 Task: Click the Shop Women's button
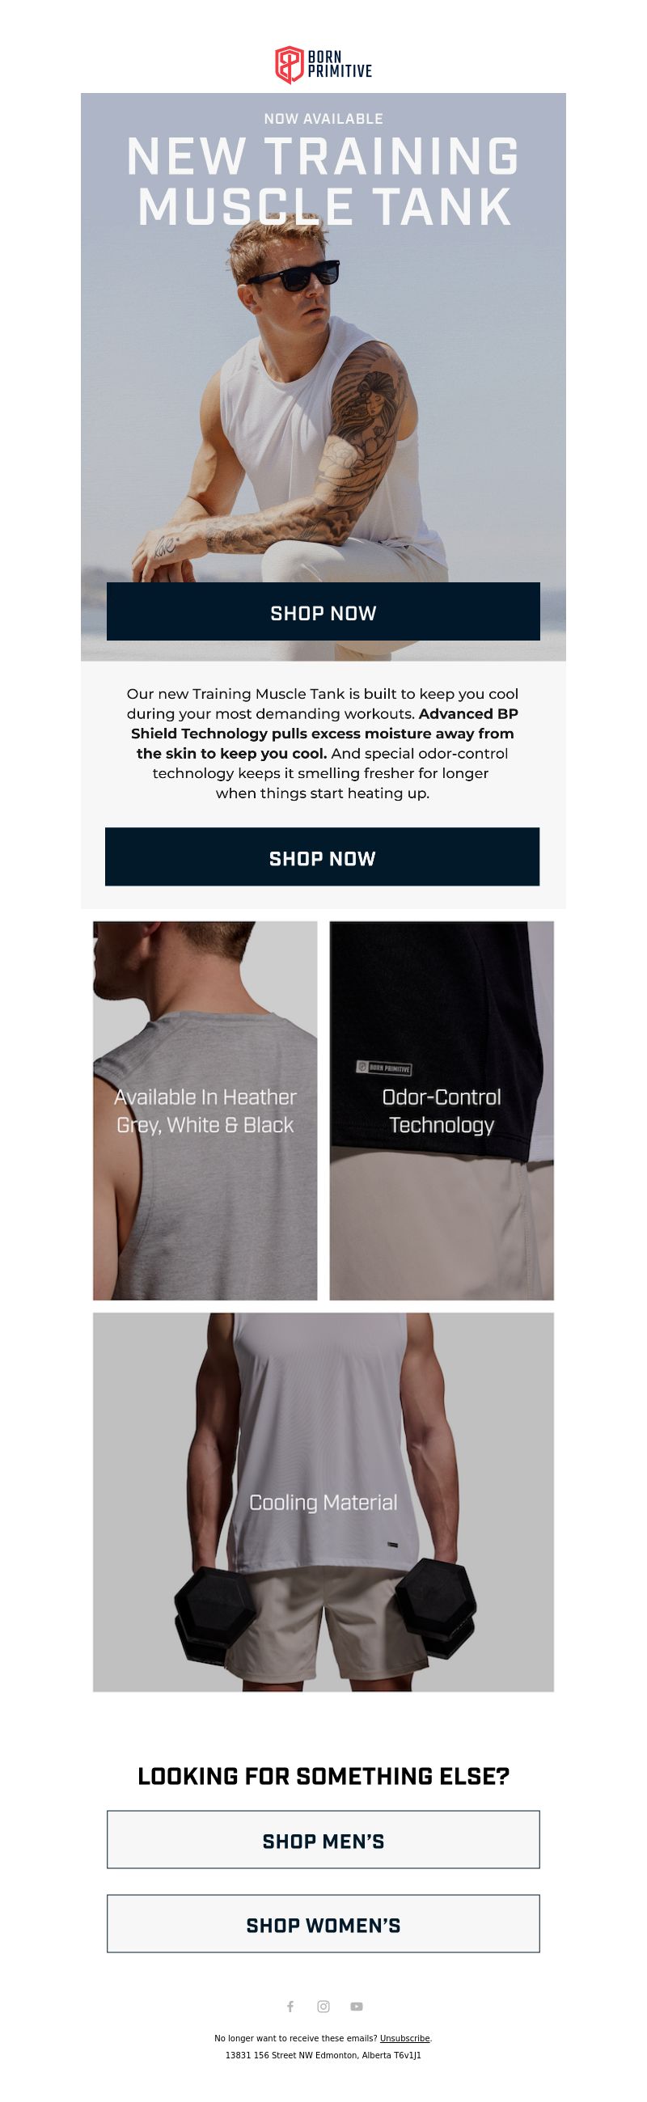click(323, 1923)
